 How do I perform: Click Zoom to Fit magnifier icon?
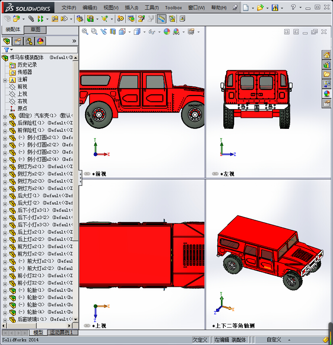[85, 32]
